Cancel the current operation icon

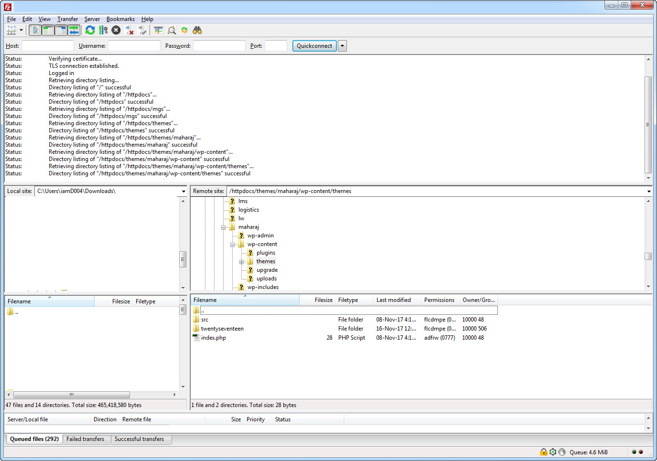(x=116, y=31)
